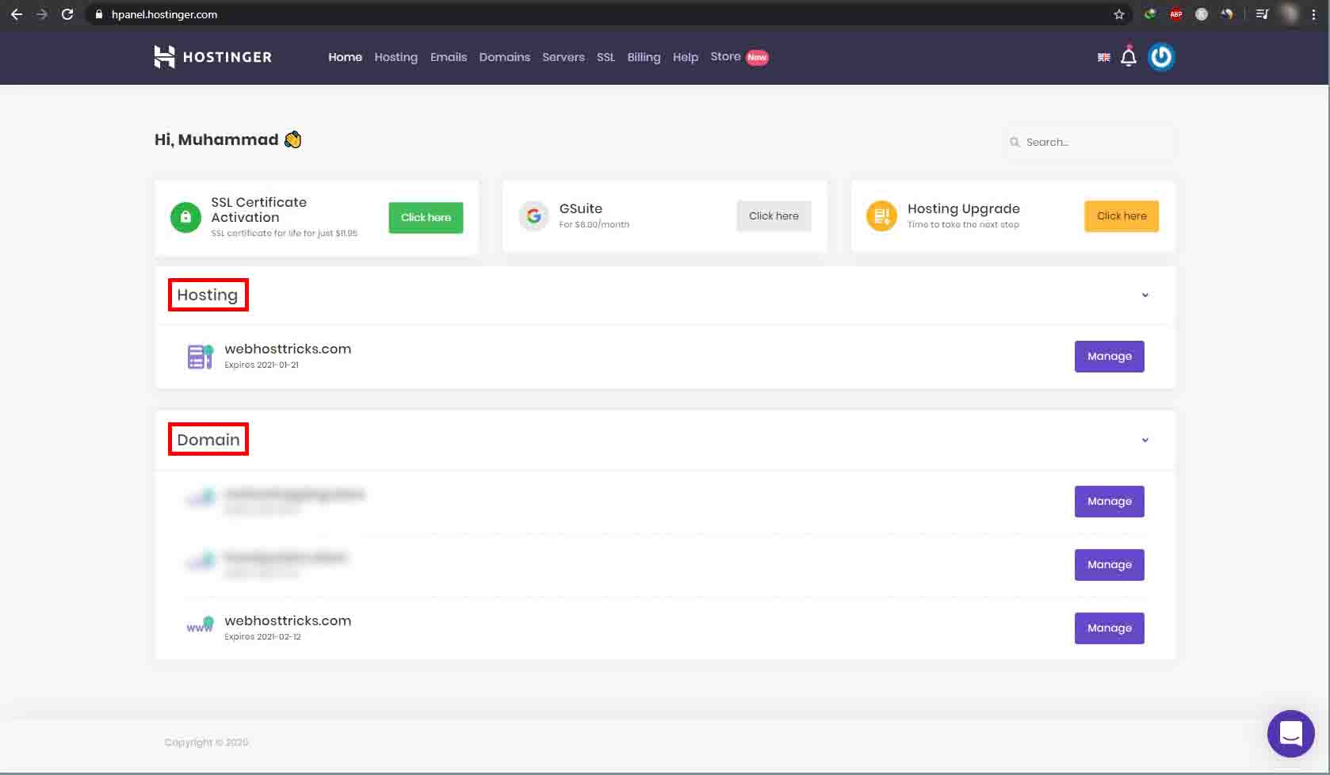Manage the first blurred domain
The width and height of the screenshot is (1330, 775).
coord(1109,502)
